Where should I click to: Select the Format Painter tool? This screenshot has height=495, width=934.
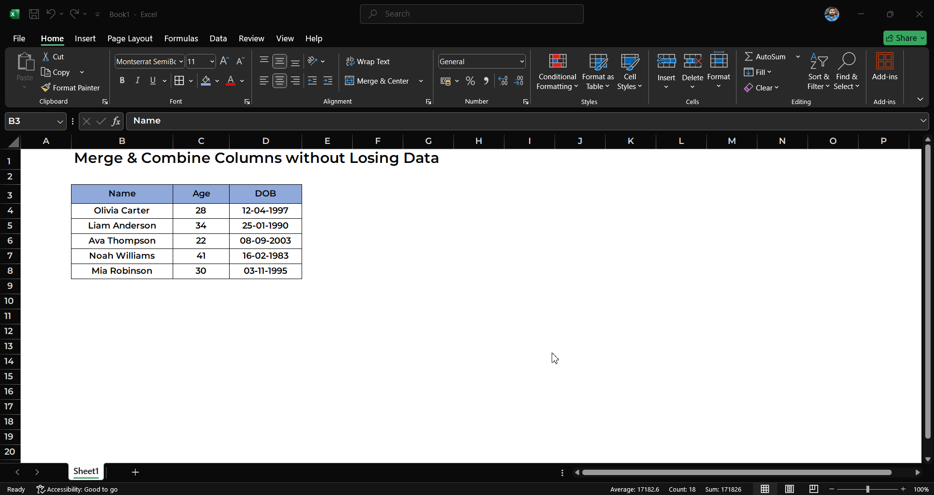point(71,88)
